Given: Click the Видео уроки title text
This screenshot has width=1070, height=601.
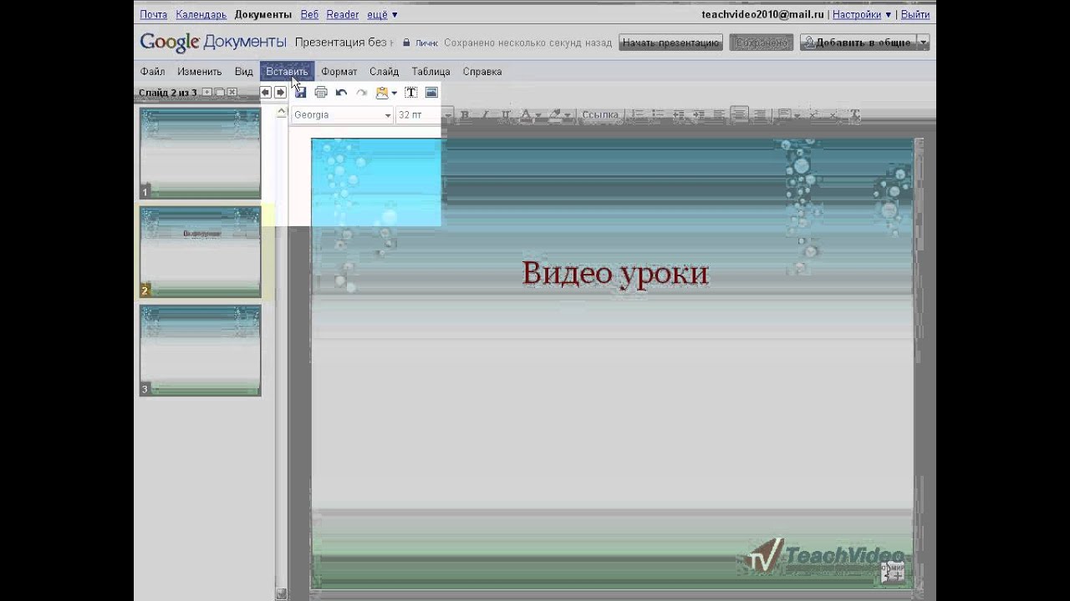Looking at the screenshot, I should click(615, 273).
